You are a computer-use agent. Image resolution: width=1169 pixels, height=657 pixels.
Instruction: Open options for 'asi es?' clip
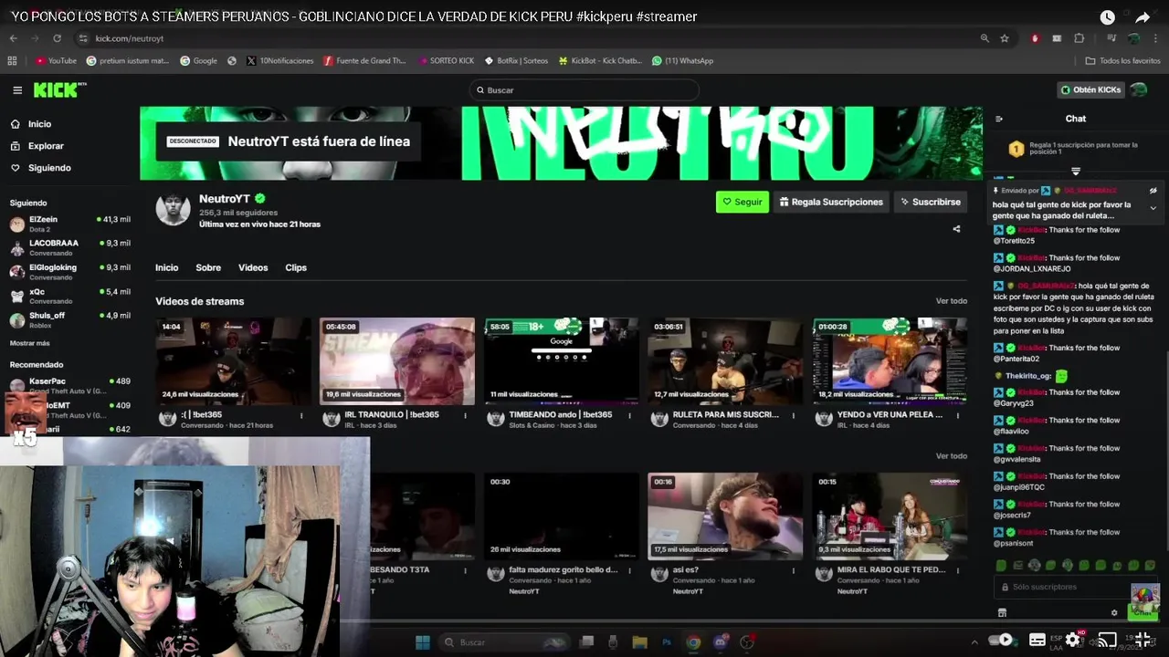(x=794, y=570)
